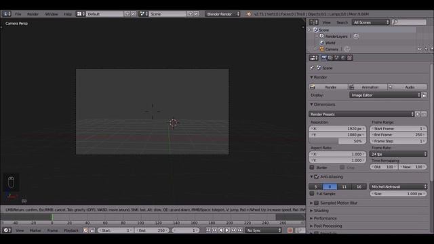Play animation in reverse

pos(221,230)
